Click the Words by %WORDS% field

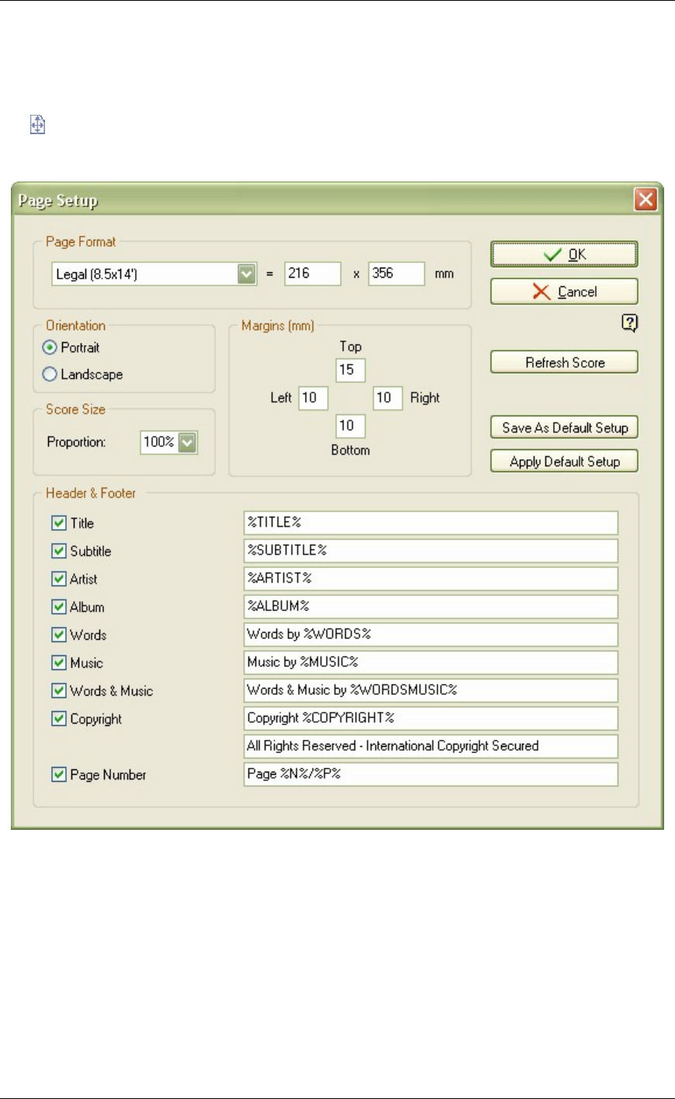[431, 634]
